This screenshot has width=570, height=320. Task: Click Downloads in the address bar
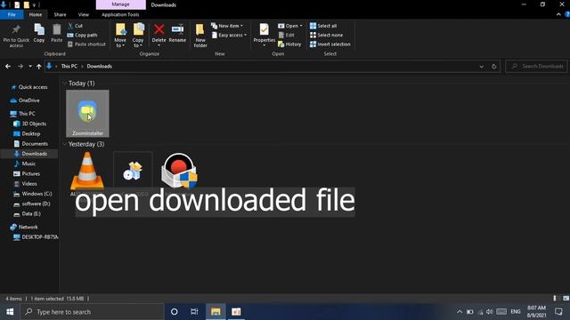click(99, 67)
